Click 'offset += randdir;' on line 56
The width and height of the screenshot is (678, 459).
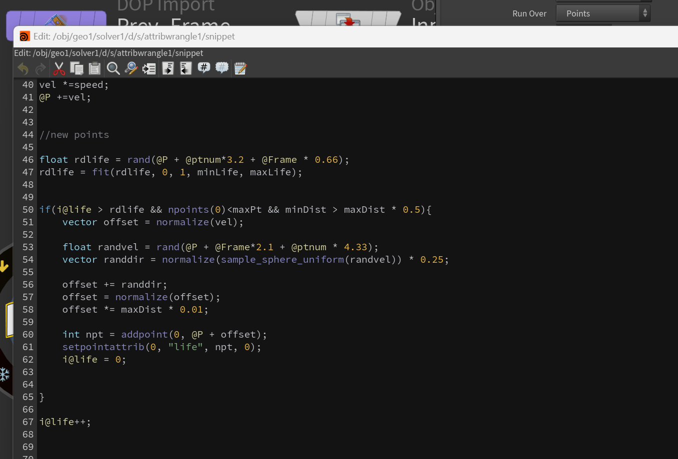pyautogui.click(x=115, y=285)
